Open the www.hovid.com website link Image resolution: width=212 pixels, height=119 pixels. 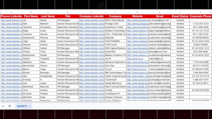[137, 52]
